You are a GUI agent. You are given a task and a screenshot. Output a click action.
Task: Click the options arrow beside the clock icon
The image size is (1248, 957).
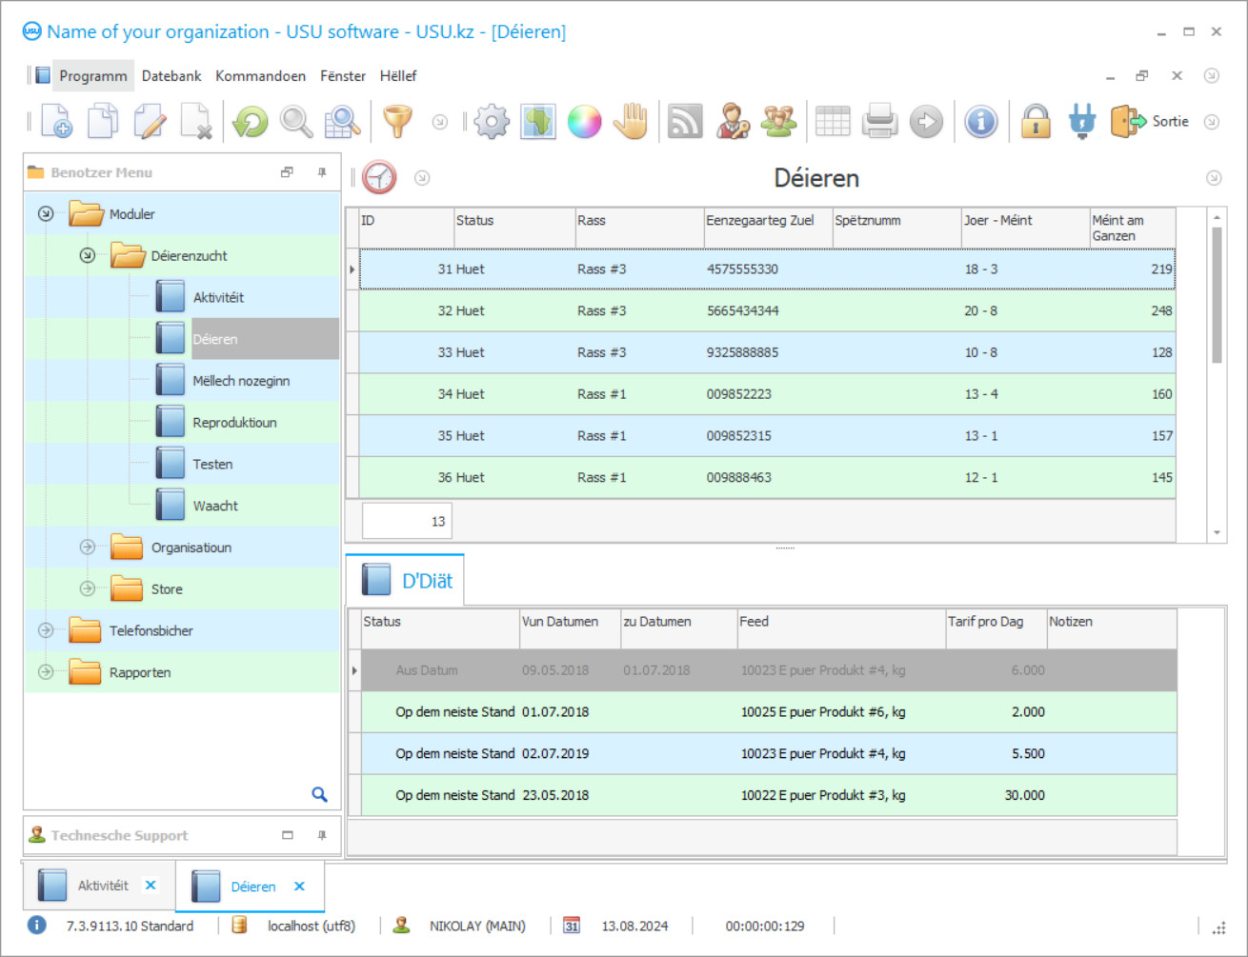pos(422,178)
